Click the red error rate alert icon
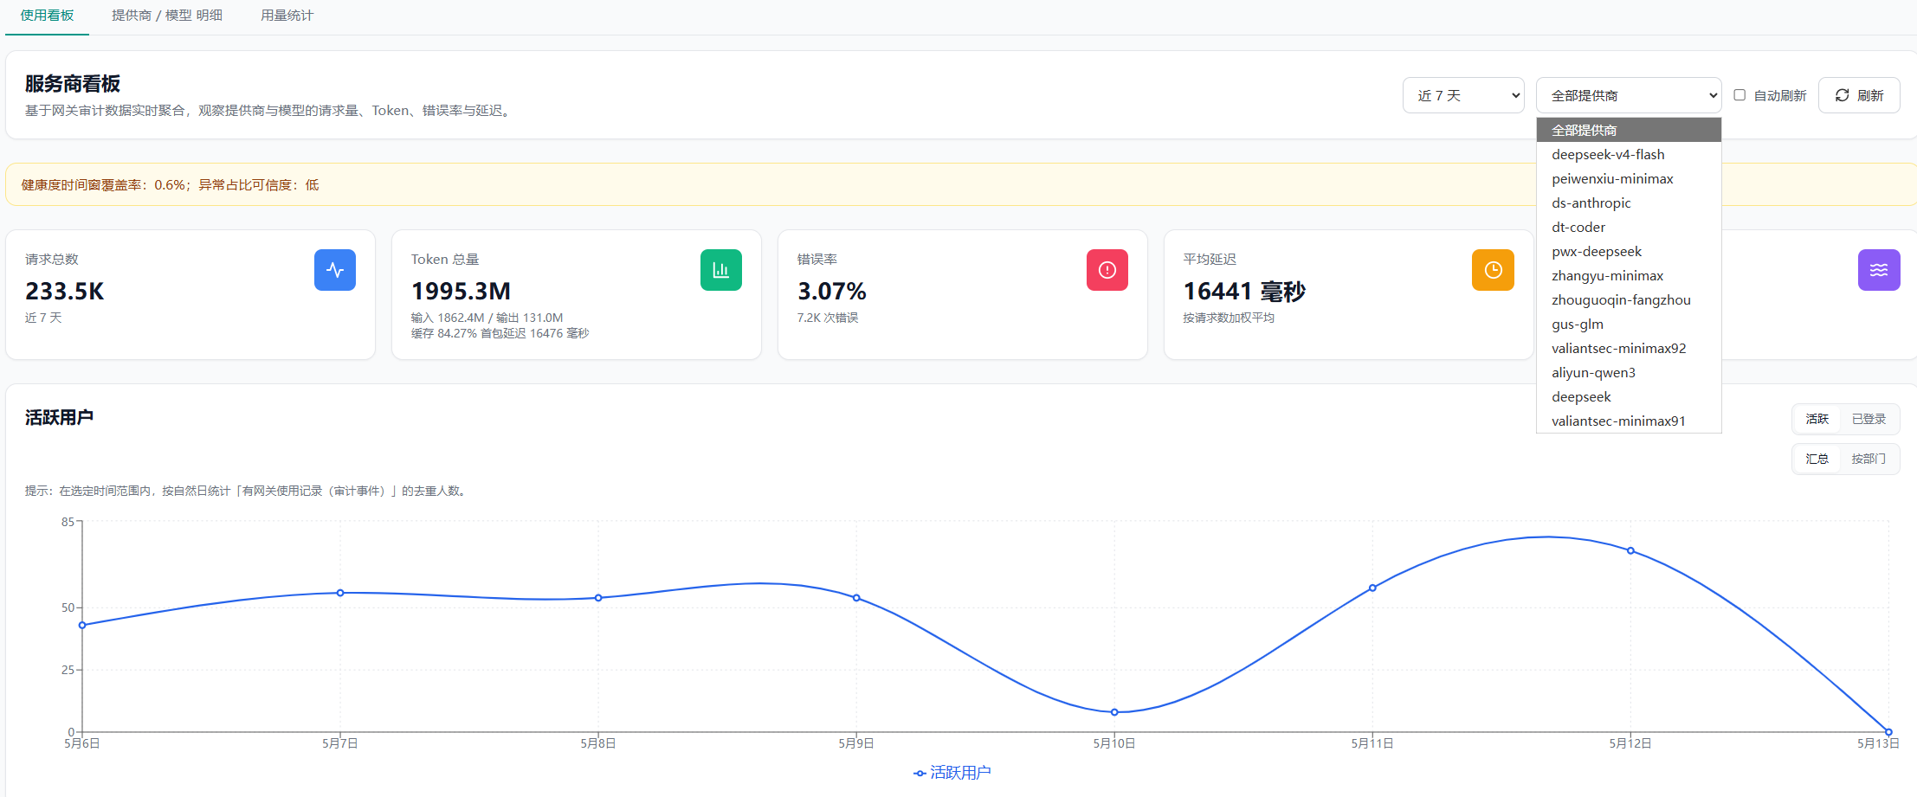 tap(1107, 270)
